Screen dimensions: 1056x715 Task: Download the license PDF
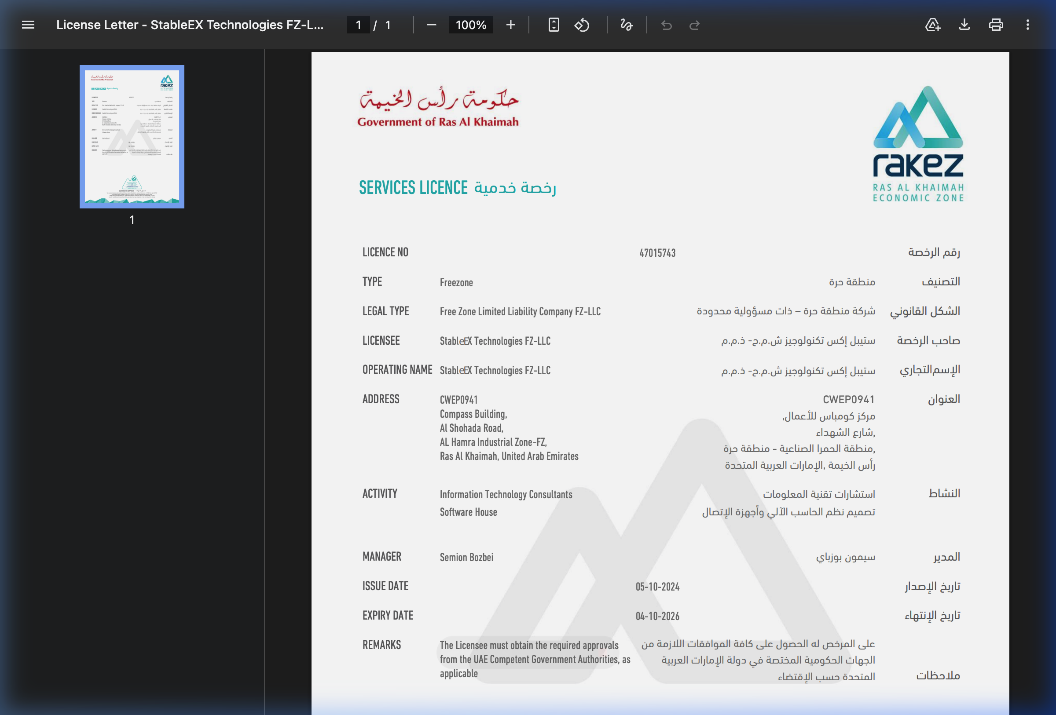(x=965, y=25)
